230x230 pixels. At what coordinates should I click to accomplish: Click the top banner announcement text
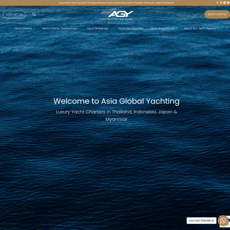pyautogui.click(x=117, y=3)
